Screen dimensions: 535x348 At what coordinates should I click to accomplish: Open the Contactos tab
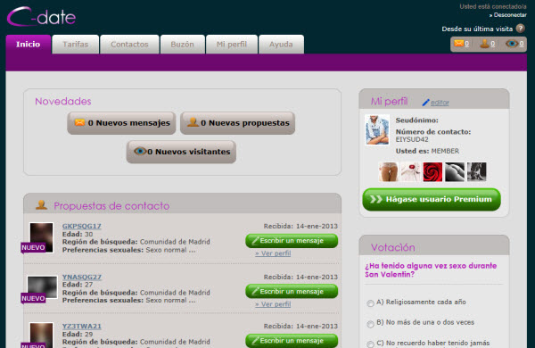click(x=129, y=44)
